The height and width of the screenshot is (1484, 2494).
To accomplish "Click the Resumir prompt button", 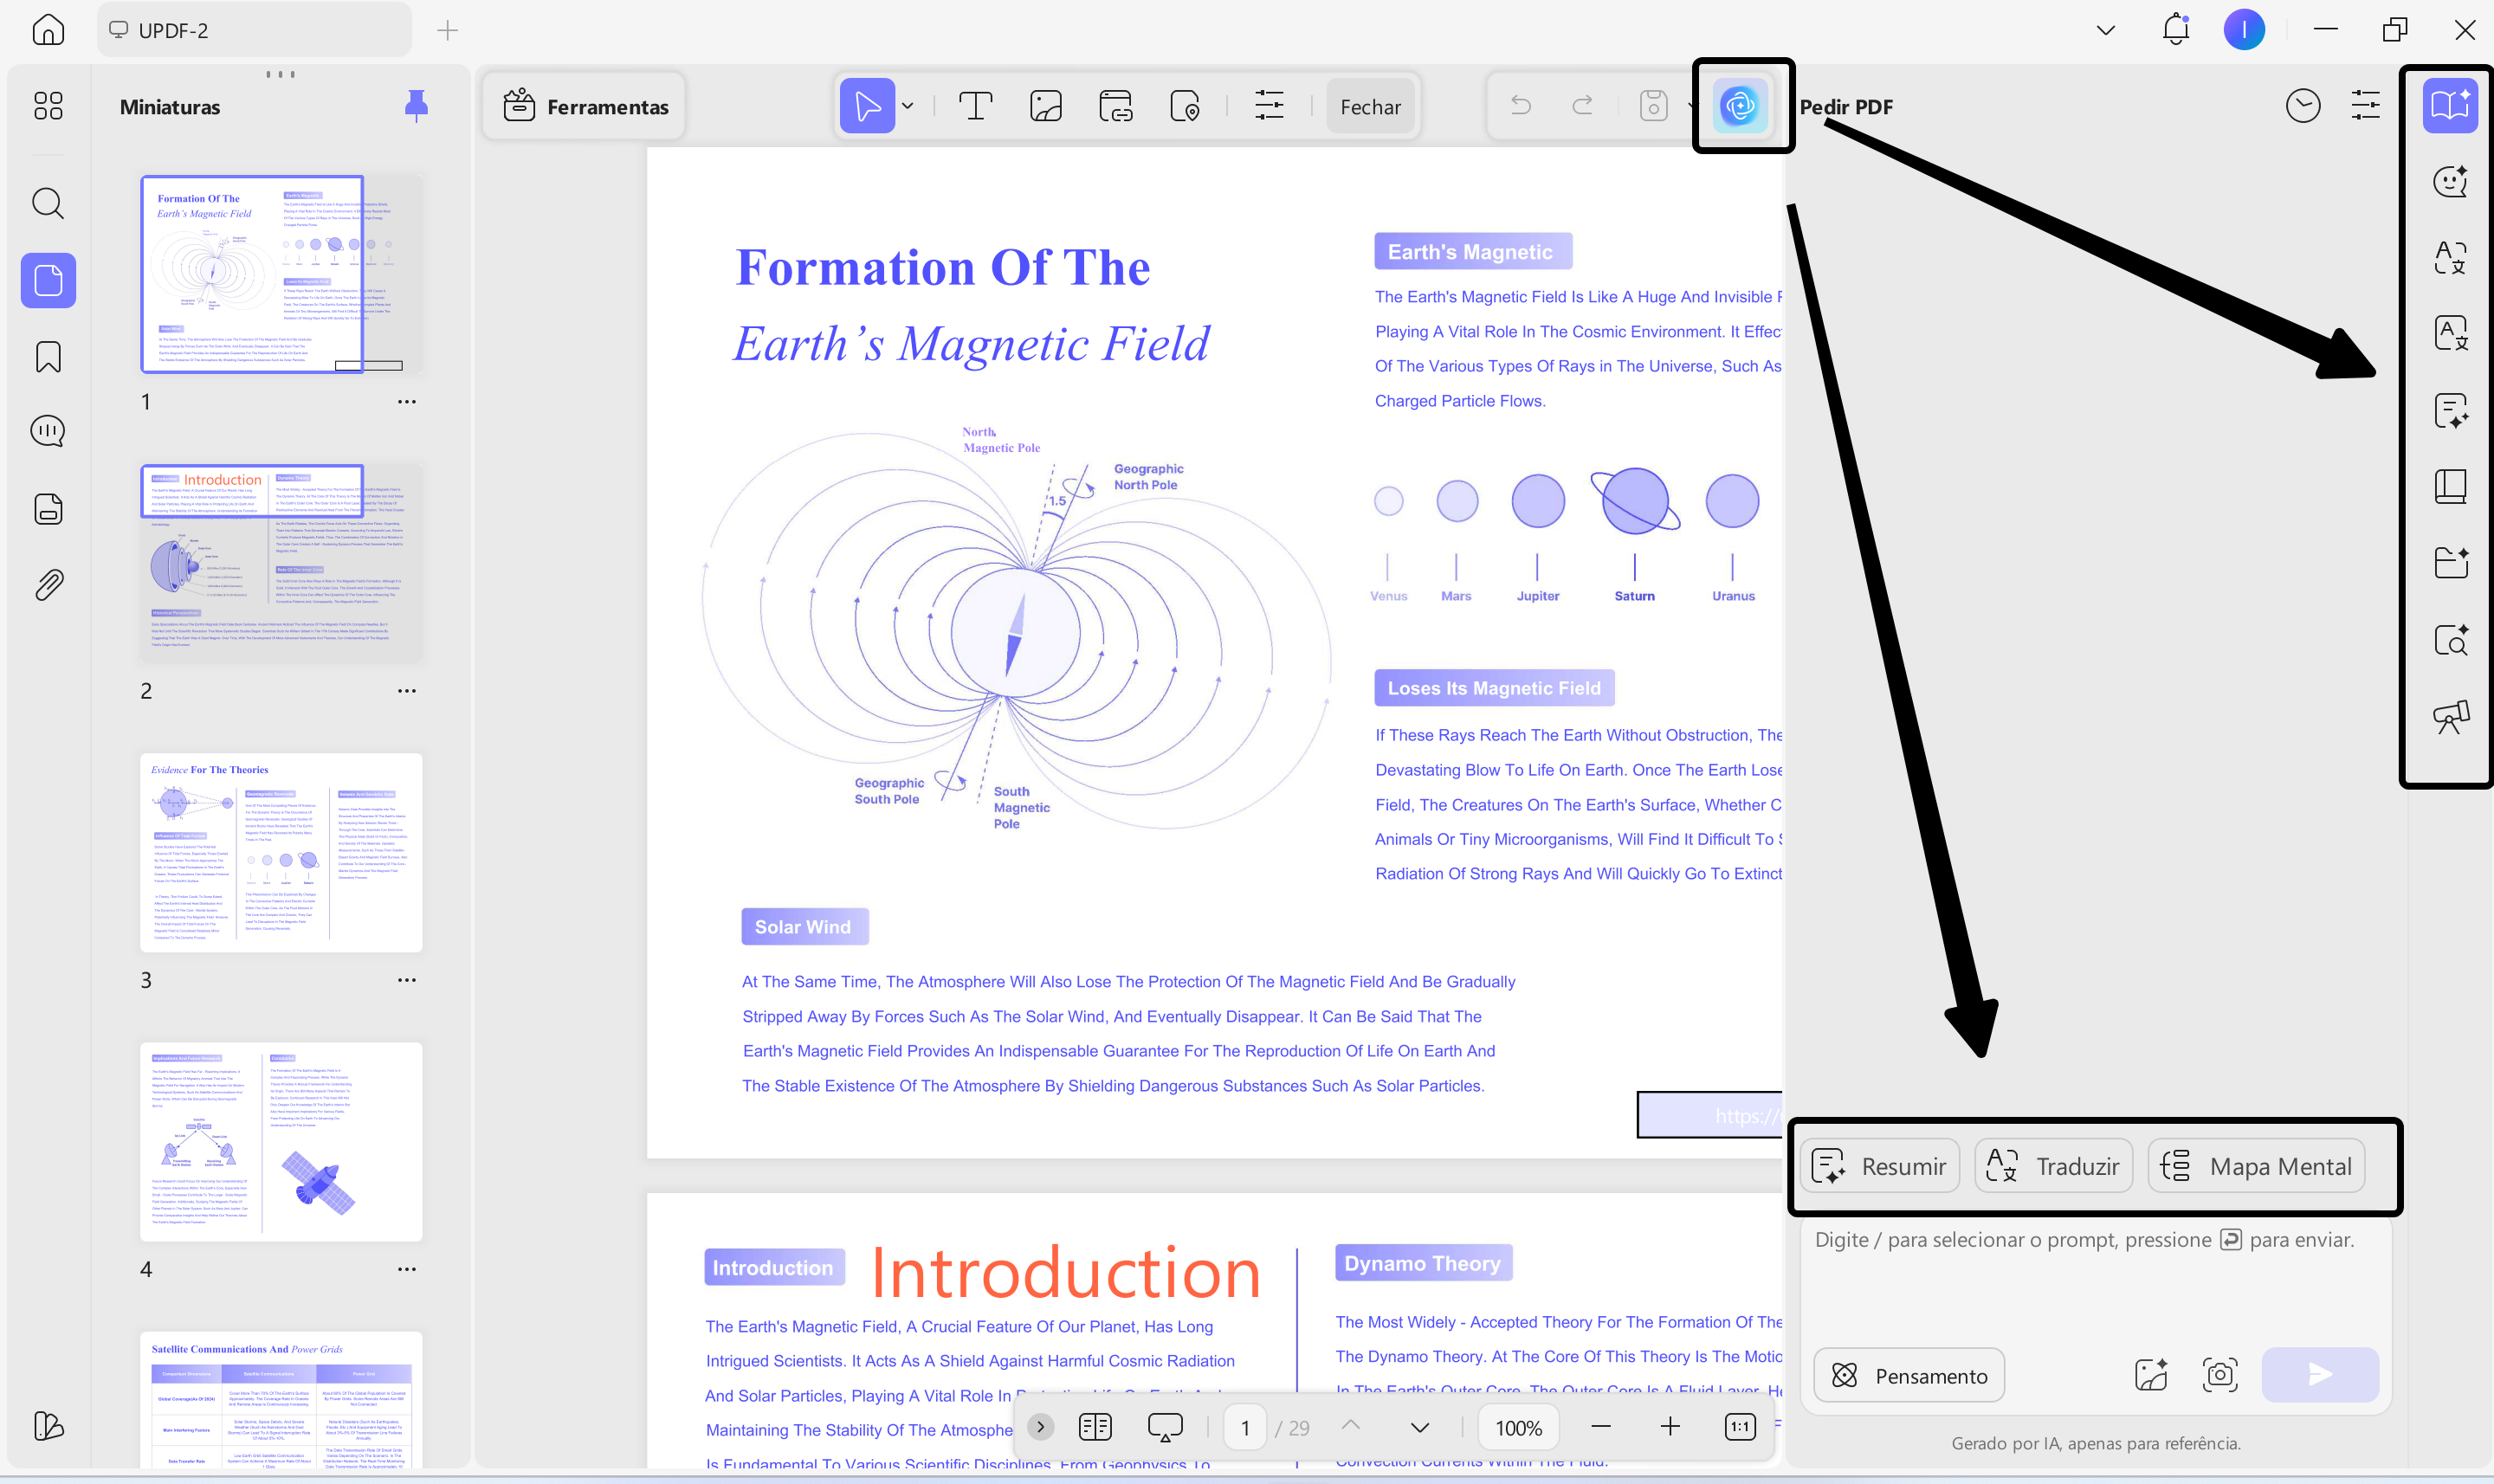I will pos(1880,1166).
